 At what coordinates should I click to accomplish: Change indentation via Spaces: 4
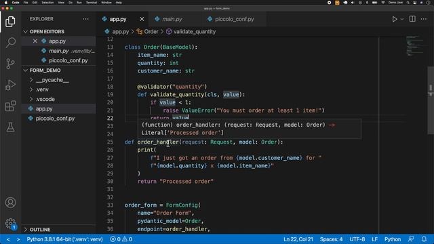click(331, 239)
